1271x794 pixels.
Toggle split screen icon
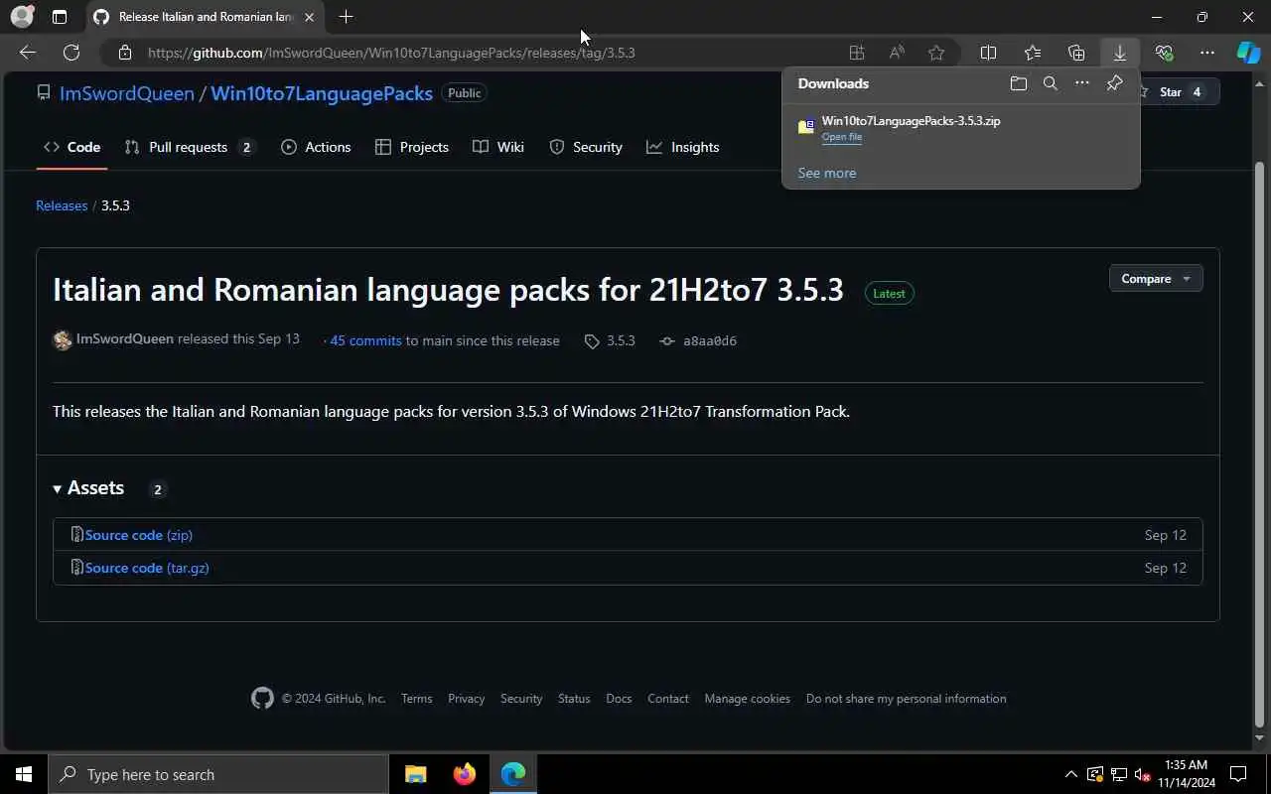tap(988, 53)
